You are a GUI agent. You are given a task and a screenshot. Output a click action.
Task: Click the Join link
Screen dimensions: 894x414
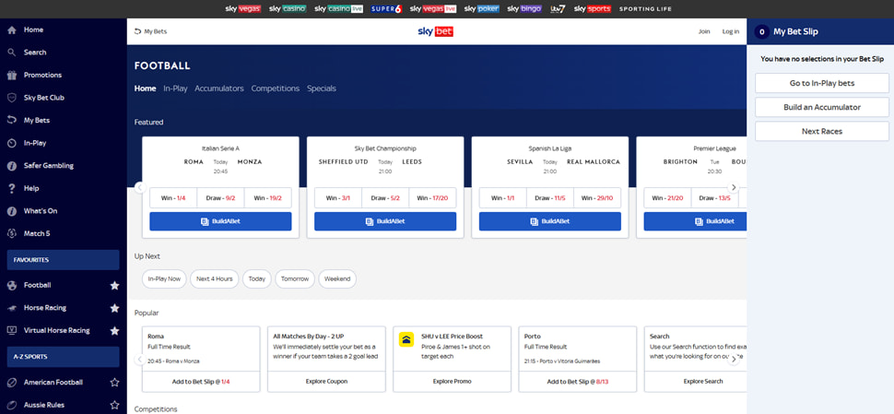[704, 32]
